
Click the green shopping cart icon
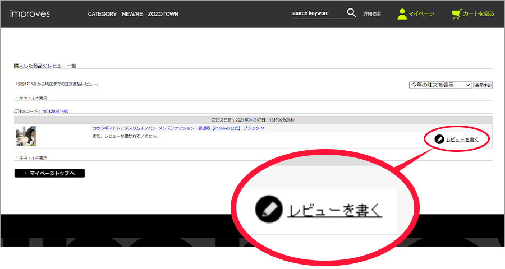[456, 14]
